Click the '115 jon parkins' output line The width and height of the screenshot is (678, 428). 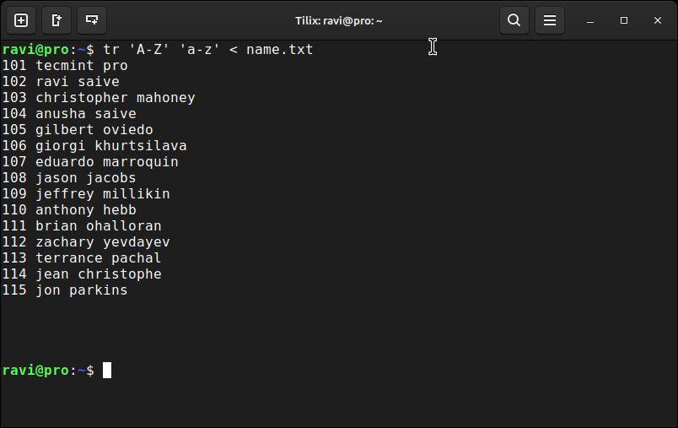click(65, 290)
